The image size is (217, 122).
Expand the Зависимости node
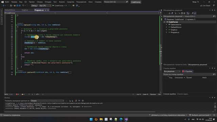point(166,25)
